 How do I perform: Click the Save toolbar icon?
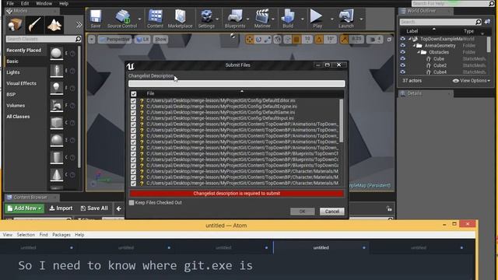coord(95,19)
